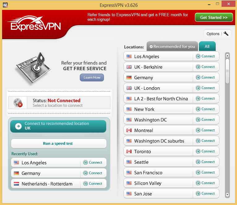Select Netherlands - Rotterdam recently used text
Viewport: 237px width, 205px height.
coord(47,184)
